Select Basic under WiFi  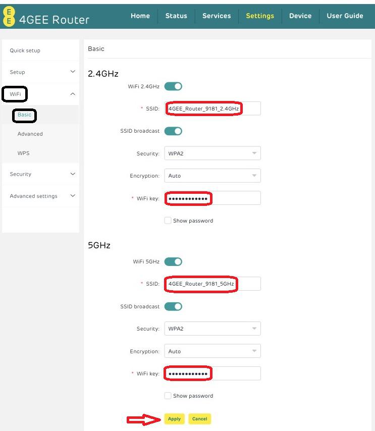tap(24, 115)
